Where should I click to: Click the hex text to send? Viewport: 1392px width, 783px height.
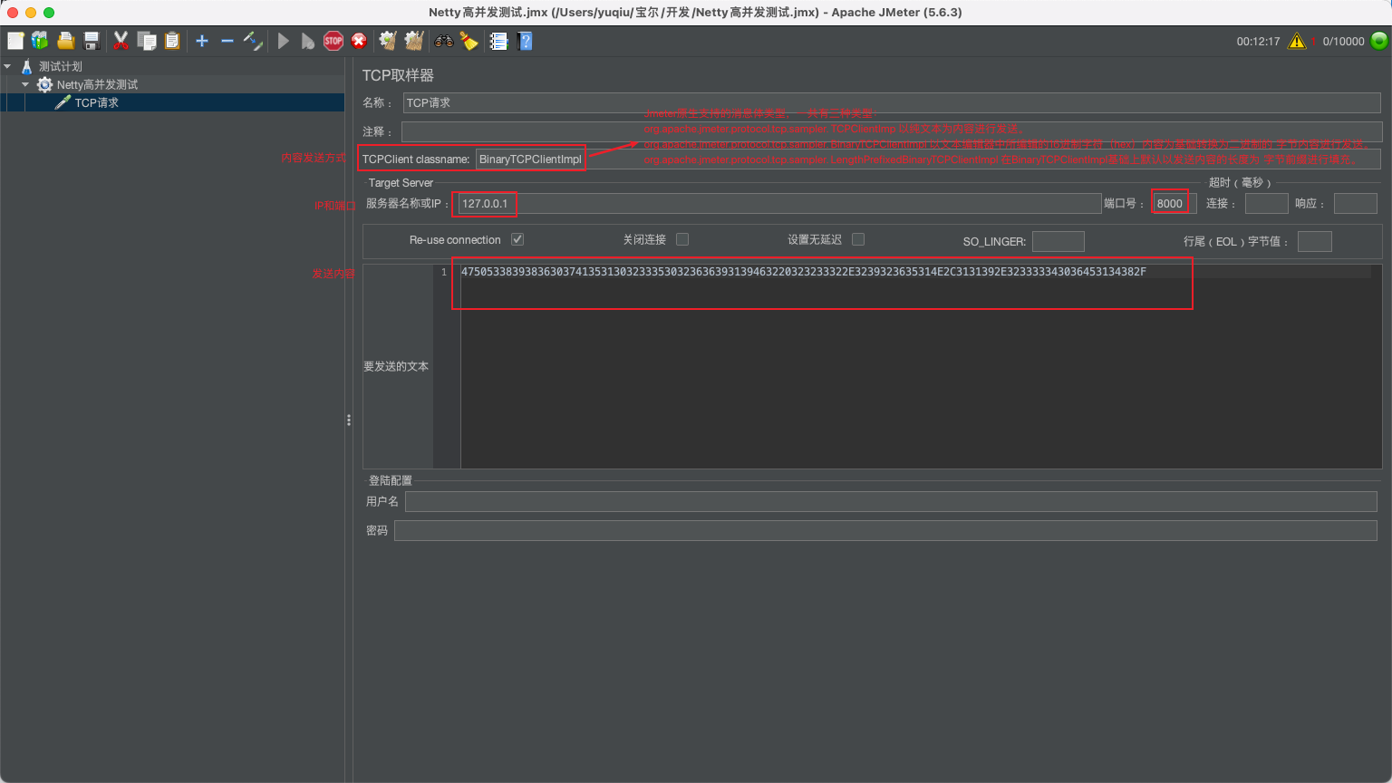pos(804,271)
